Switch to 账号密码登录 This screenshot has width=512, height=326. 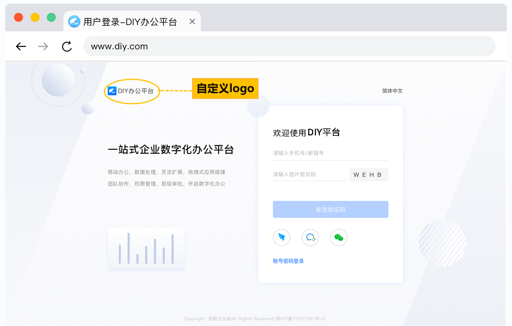click(x=288, y=261)
